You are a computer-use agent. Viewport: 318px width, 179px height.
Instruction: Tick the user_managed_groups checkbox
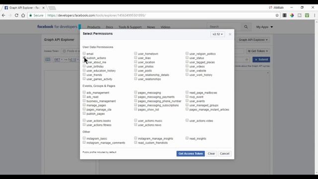(187, 105)
